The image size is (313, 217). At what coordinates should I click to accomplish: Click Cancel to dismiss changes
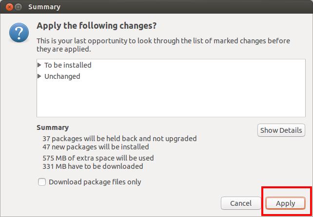tap(241, 203)
